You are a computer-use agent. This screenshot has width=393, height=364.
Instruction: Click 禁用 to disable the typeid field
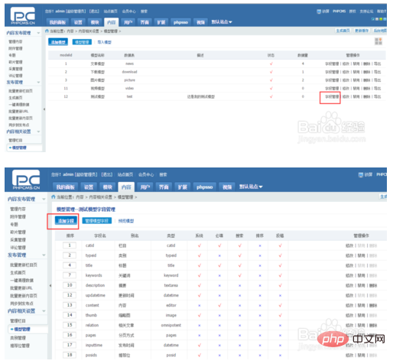point(361,255)
